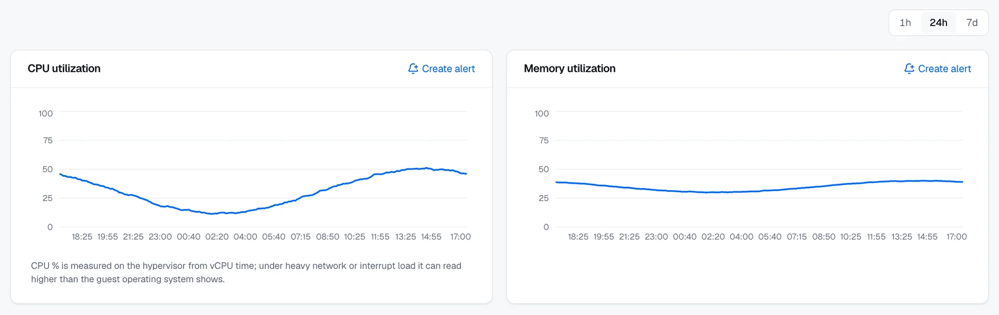Click Memory chart x-axis label 00:40

tap(685, 237)
